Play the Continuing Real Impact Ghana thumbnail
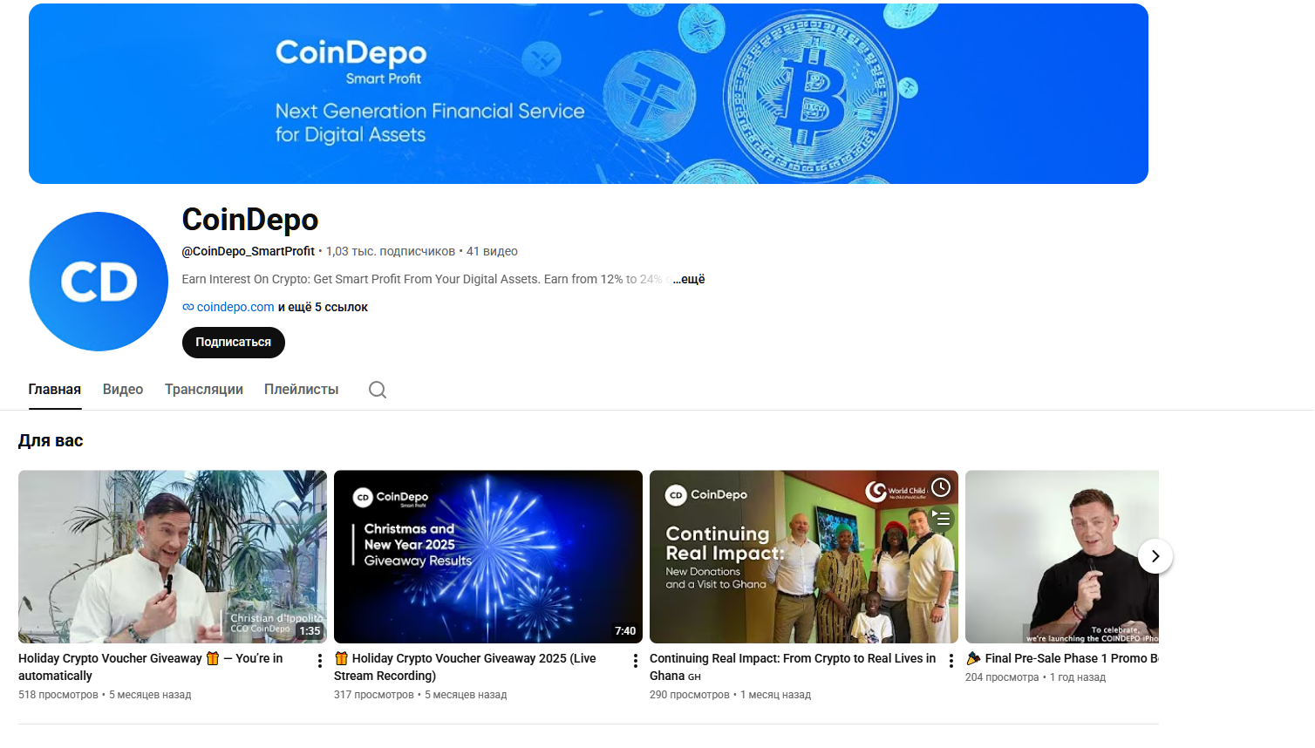The width and height of the screenshot is (1315, 748). (x=804, y=557)
